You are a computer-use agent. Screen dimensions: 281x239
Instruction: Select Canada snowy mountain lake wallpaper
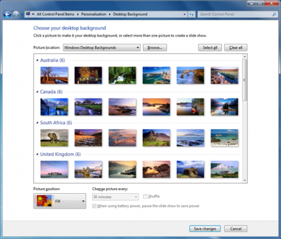(x=54, y=107)
